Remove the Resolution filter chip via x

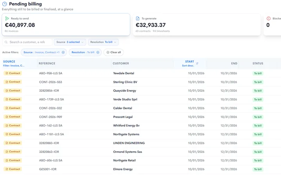tap(98, 52)
